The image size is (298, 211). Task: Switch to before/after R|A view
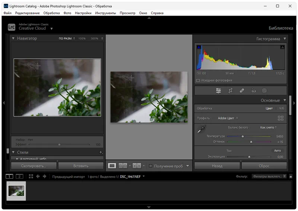123,166
